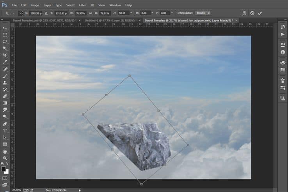The image size is (288, 192).
Task: Toggle the aspect ratio link between W and H
Action: tap(91, 13)
